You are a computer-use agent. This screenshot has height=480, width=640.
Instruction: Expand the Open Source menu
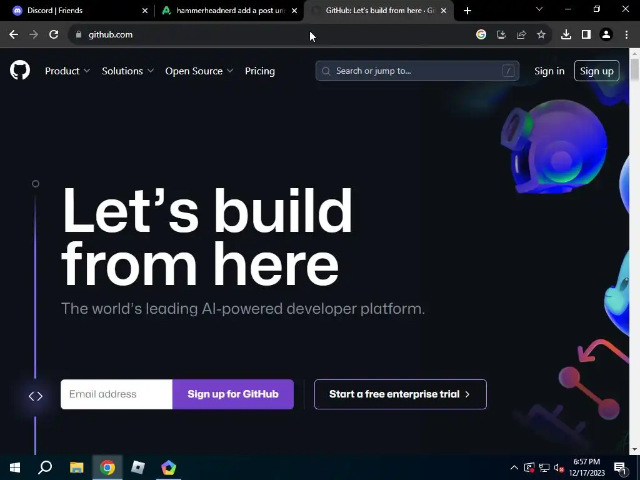pos(199,71)
